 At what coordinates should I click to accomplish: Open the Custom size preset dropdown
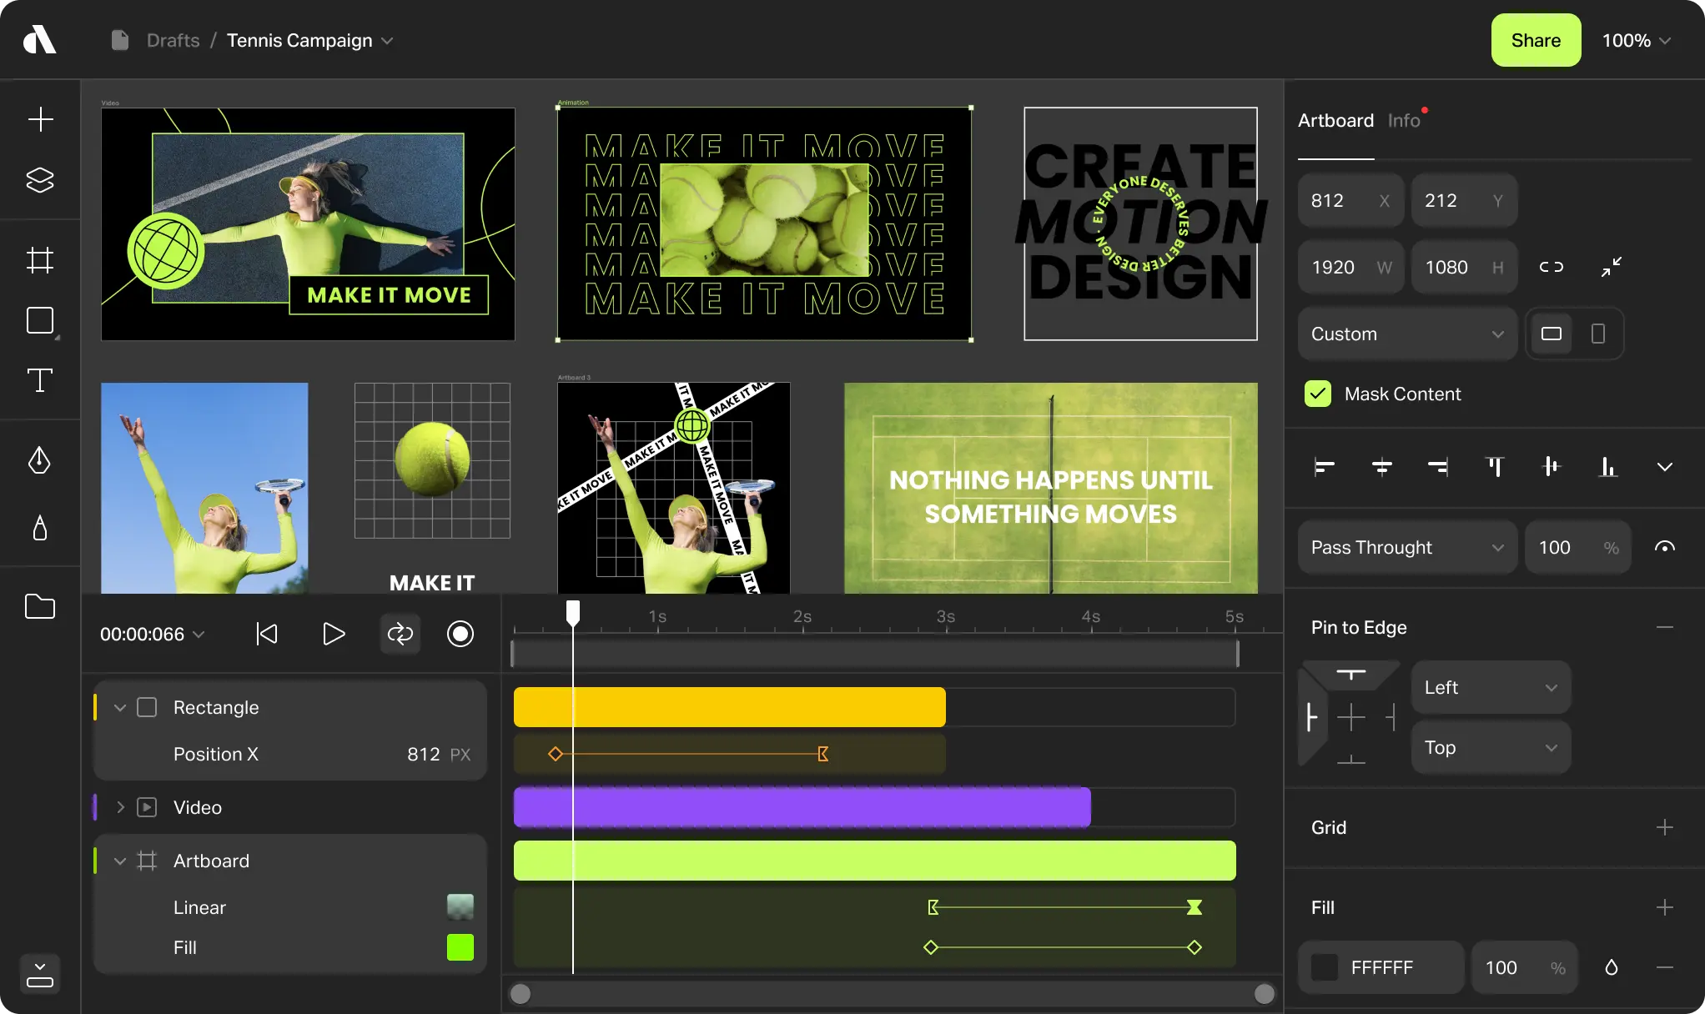[x=1406, y=334]
